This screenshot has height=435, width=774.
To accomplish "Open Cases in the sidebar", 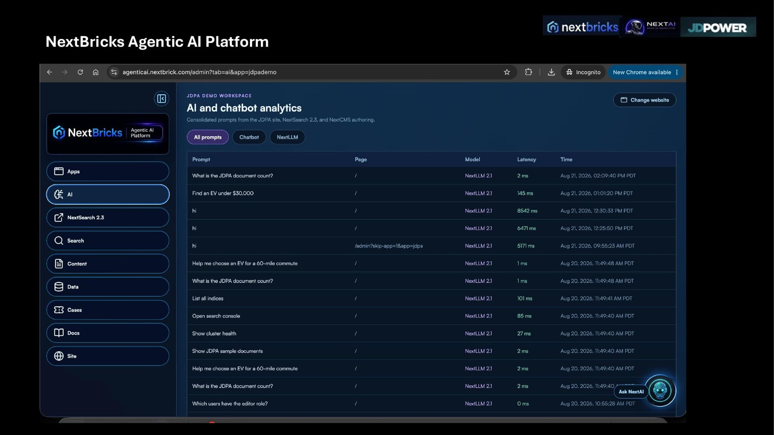I will coord(108,310).
